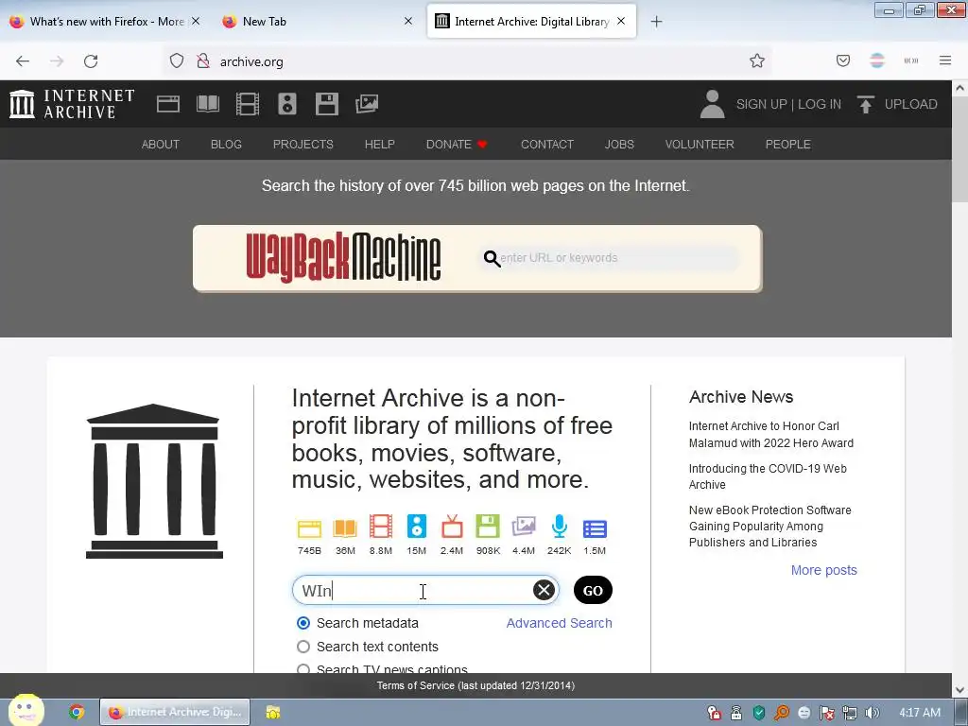Open the Web icon in top navigation
This screenshot has height=726, width=968.
point(168,104)
